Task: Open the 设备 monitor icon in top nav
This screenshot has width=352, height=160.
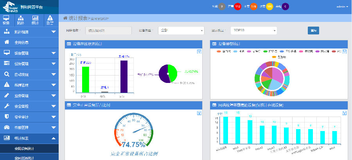Action: 6,20
